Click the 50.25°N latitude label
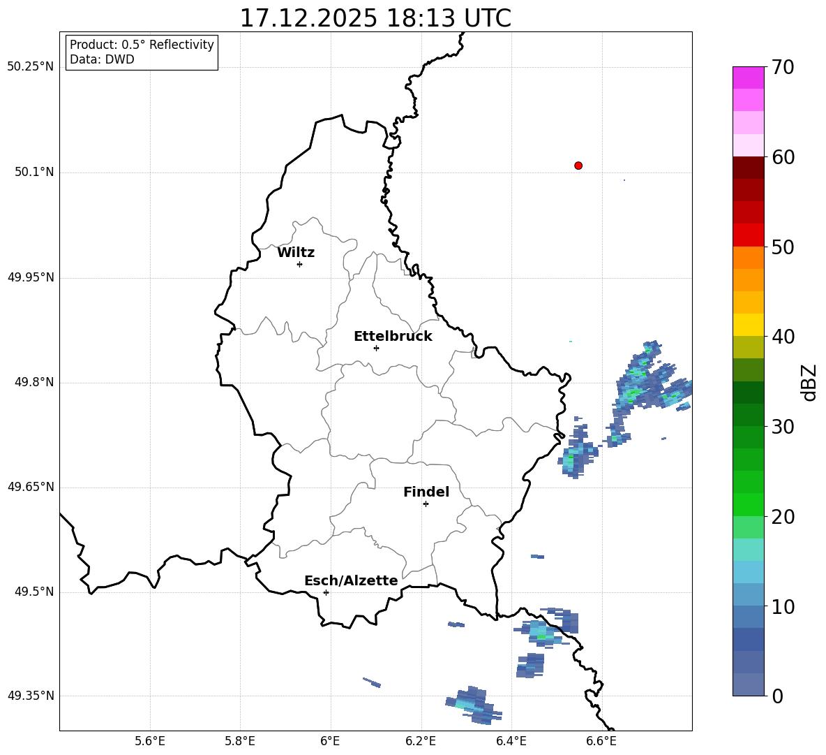Image resolution: width=826 pixels, height=755 pixels. 31,67
